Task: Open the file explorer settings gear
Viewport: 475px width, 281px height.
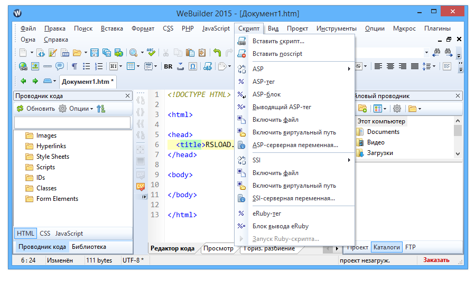Action: point(397,108)
